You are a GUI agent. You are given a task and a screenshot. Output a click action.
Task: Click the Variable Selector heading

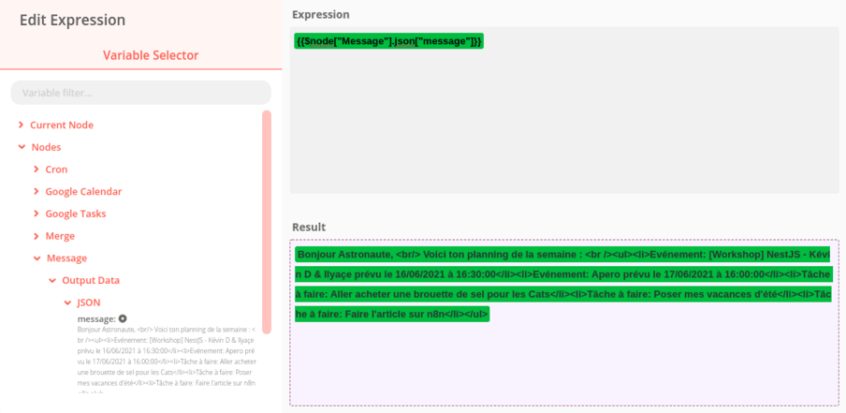[151, 55]
